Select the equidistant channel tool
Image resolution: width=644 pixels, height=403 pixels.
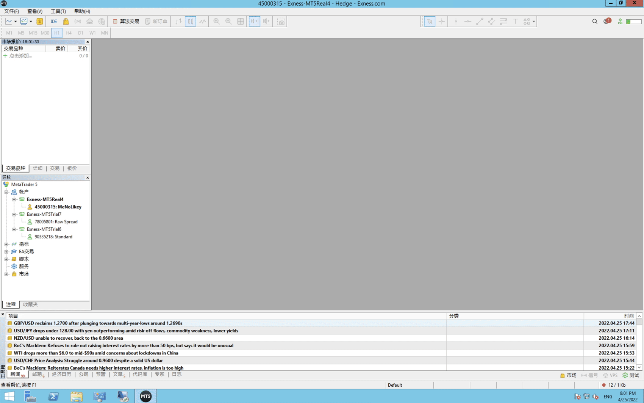click(492, 22)
